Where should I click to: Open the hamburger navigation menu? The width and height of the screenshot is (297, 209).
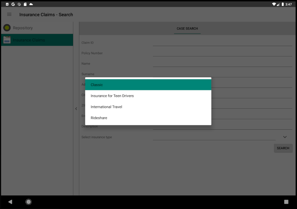(9, 14)
